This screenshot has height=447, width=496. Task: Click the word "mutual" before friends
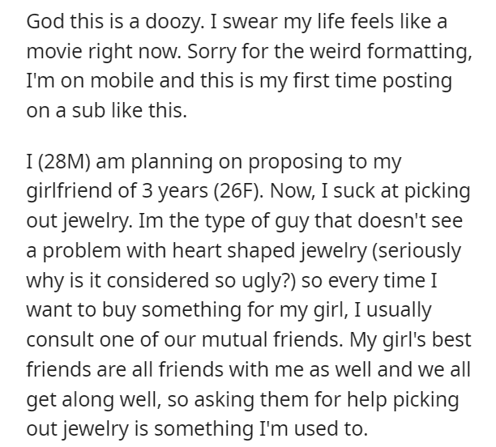(x=234, y=340)
